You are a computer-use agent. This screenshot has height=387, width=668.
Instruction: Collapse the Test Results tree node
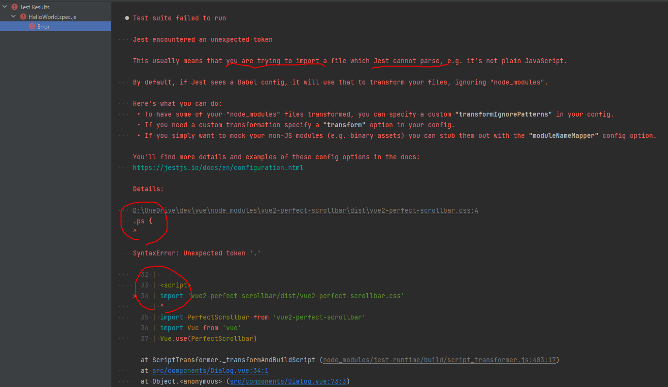click(x=5, y=7)
